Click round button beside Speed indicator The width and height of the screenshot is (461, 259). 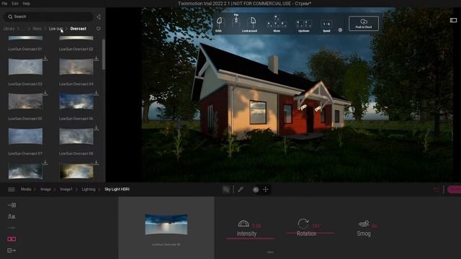[x=340, y=29]
